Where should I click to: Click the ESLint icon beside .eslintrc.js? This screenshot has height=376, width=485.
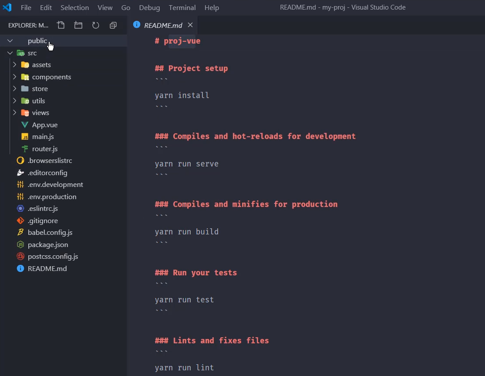(20, 208)
